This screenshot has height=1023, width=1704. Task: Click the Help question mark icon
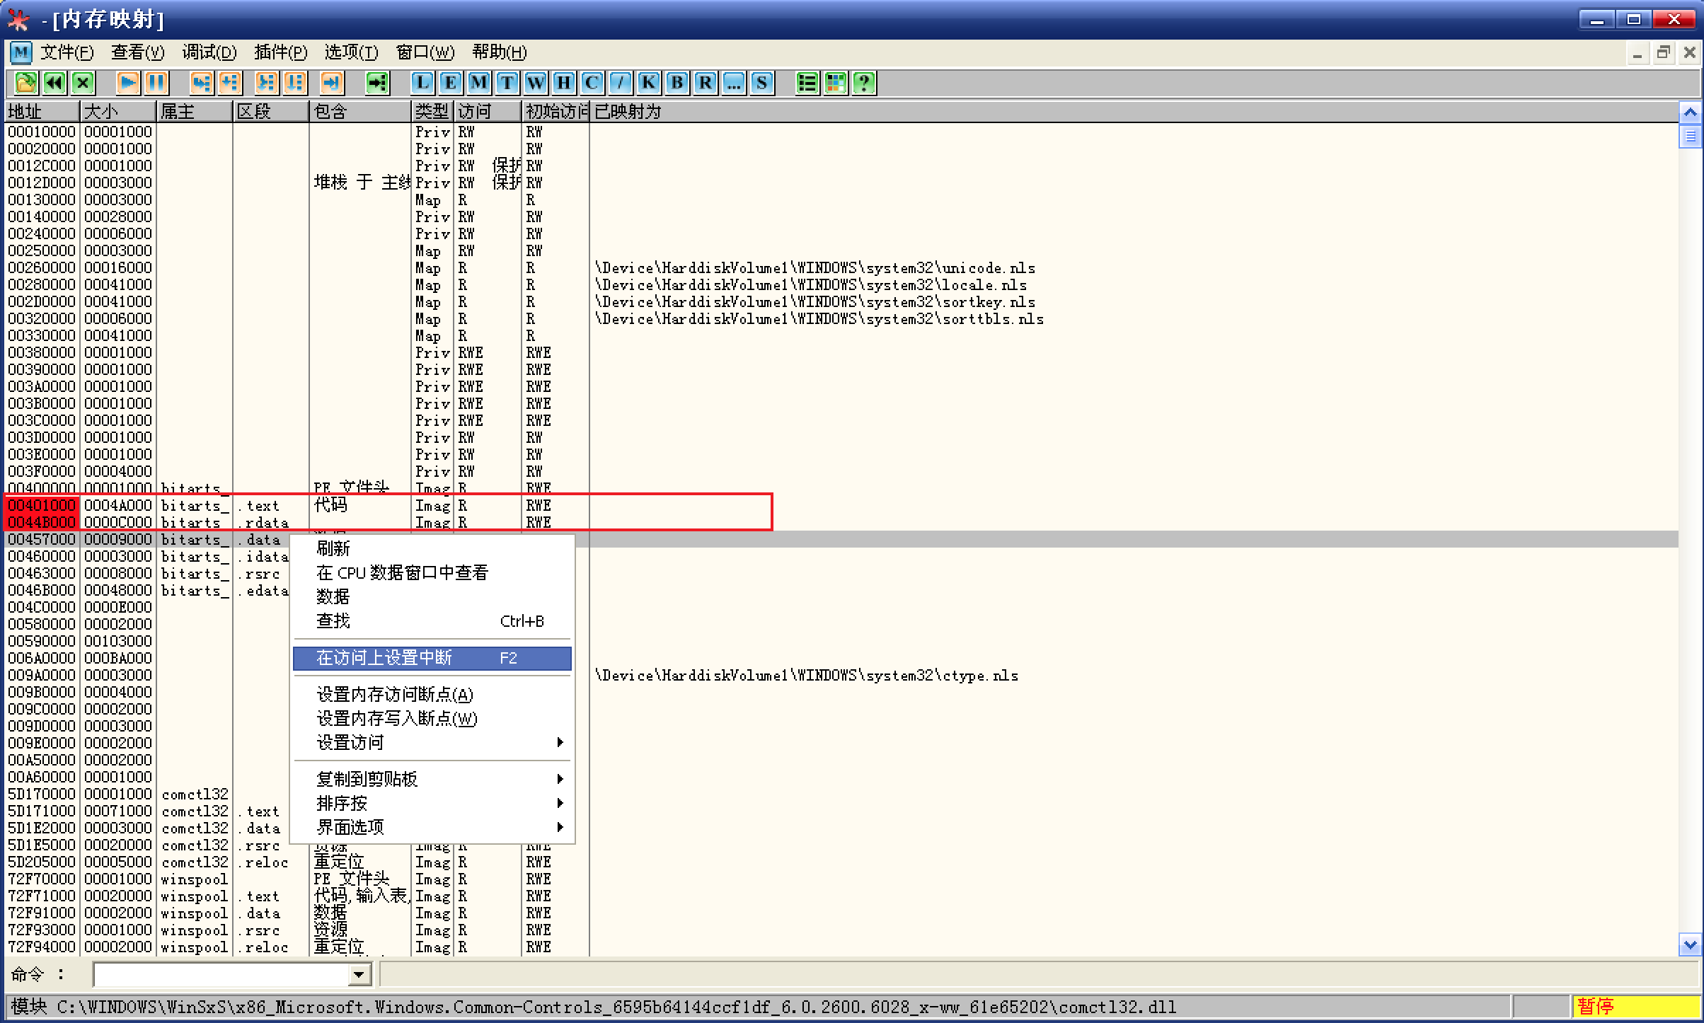coord(863,83)
